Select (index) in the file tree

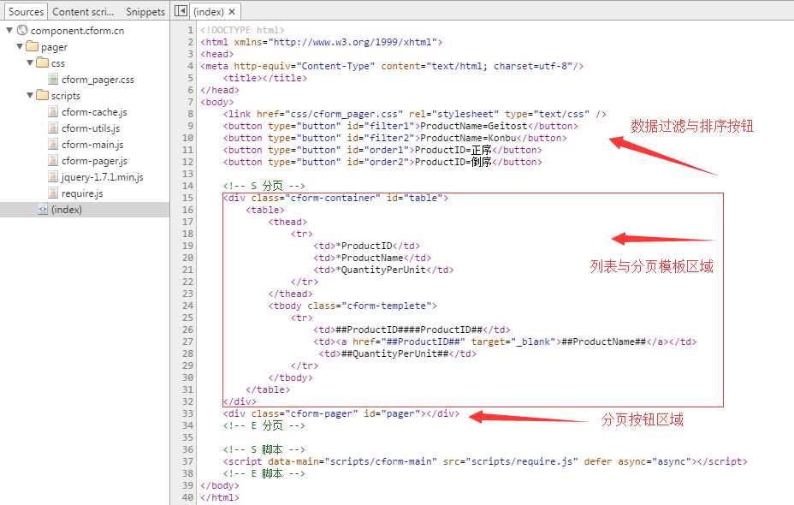click(x=67, y=209)
